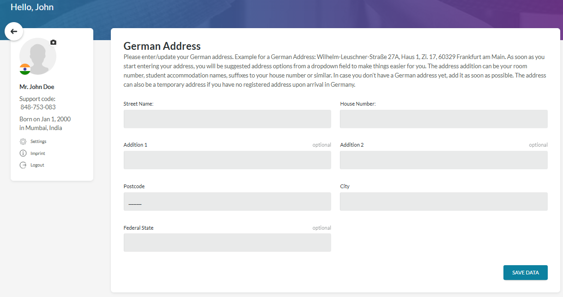This screenshot has width=563, height=297.
Task: Click the camera icon to change photo
Action: 54,42
